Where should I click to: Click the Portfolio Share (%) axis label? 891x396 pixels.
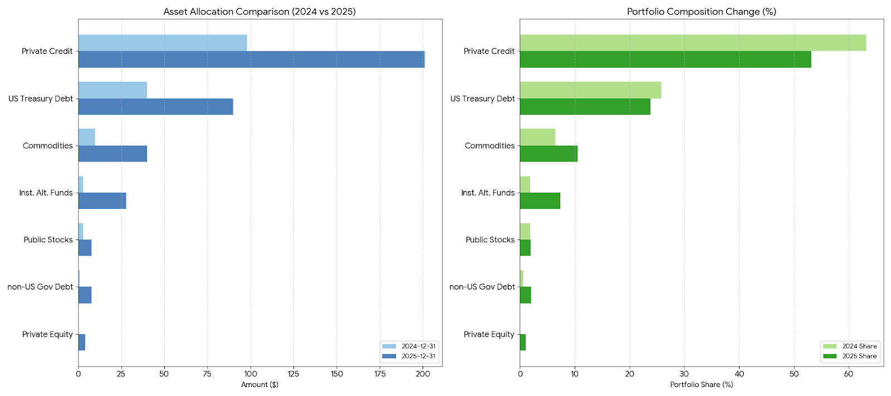[x=701, y=385]
